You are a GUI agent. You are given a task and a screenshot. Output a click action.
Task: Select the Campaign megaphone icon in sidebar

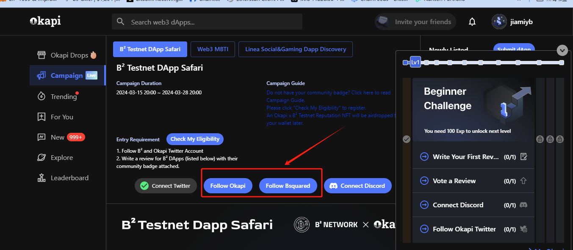tap(41, 75)
